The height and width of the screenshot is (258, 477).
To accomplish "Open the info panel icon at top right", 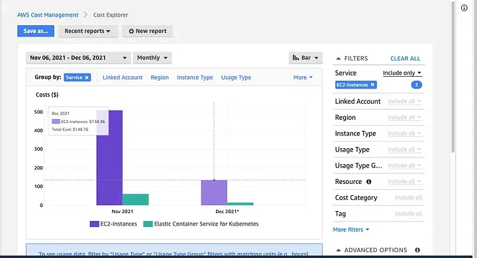I will (464, 8).
